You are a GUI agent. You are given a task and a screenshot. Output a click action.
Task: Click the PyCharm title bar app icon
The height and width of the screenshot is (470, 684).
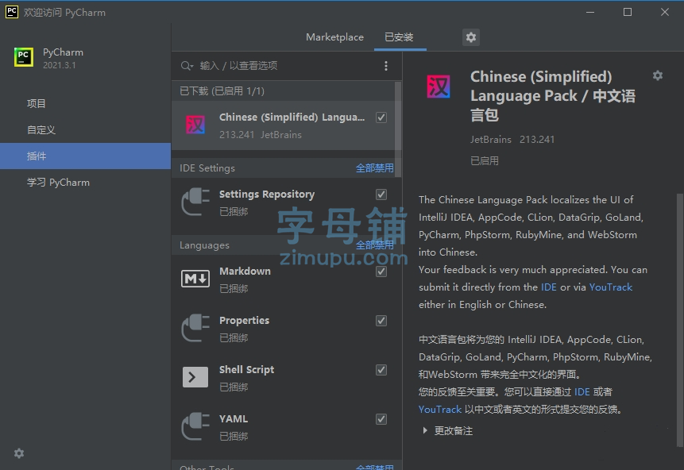click(12, 12)
